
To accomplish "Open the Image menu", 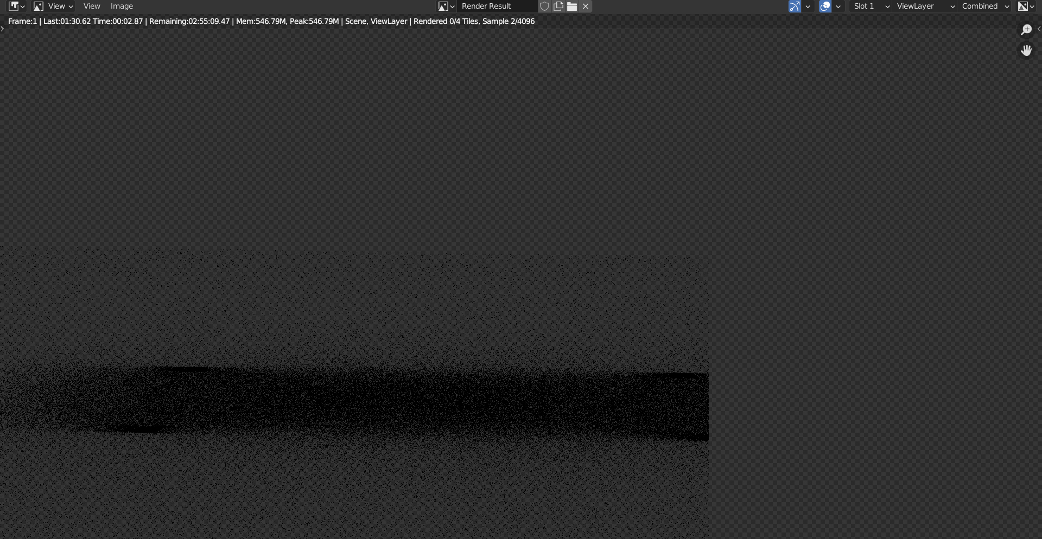I will click(x=122, y=6).
